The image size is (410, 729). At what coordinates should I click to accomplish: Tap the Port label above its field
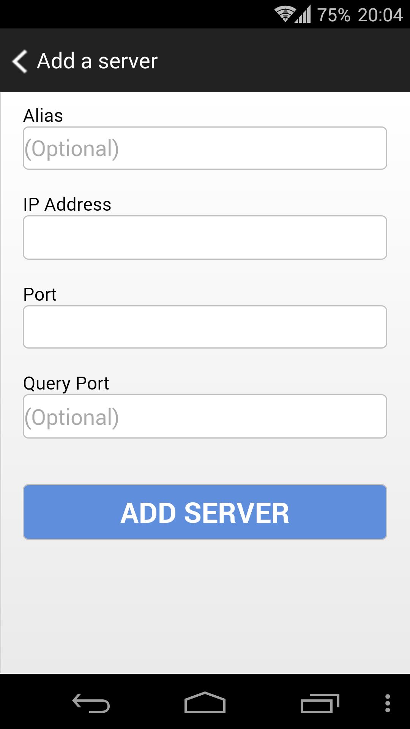(39, 294)
